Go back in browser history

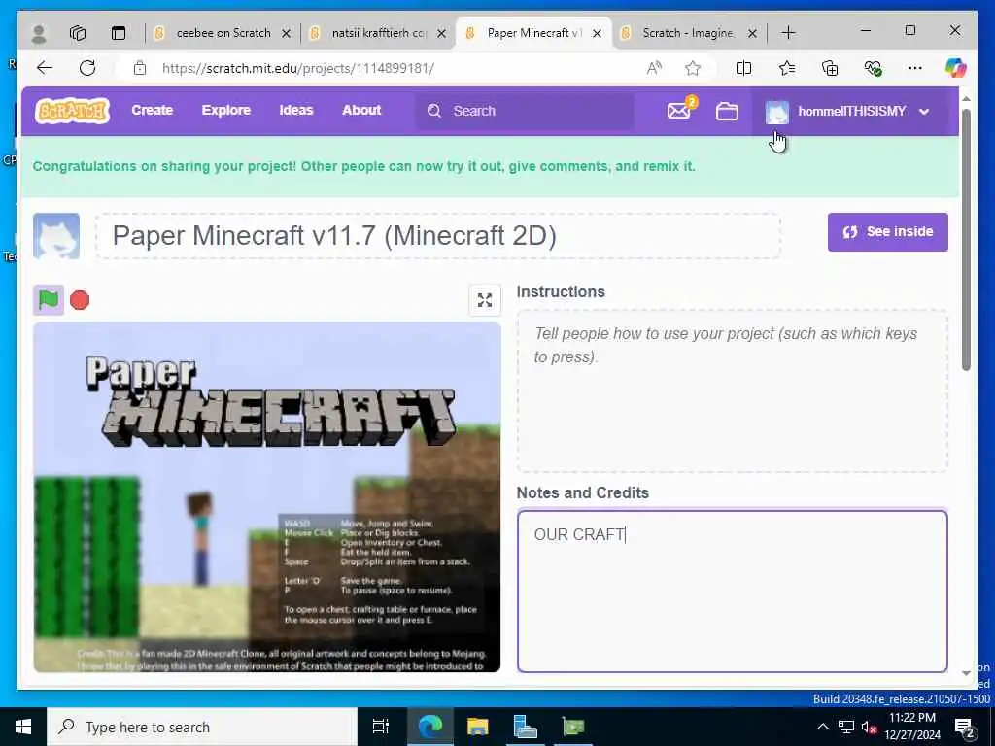point(45,68)
